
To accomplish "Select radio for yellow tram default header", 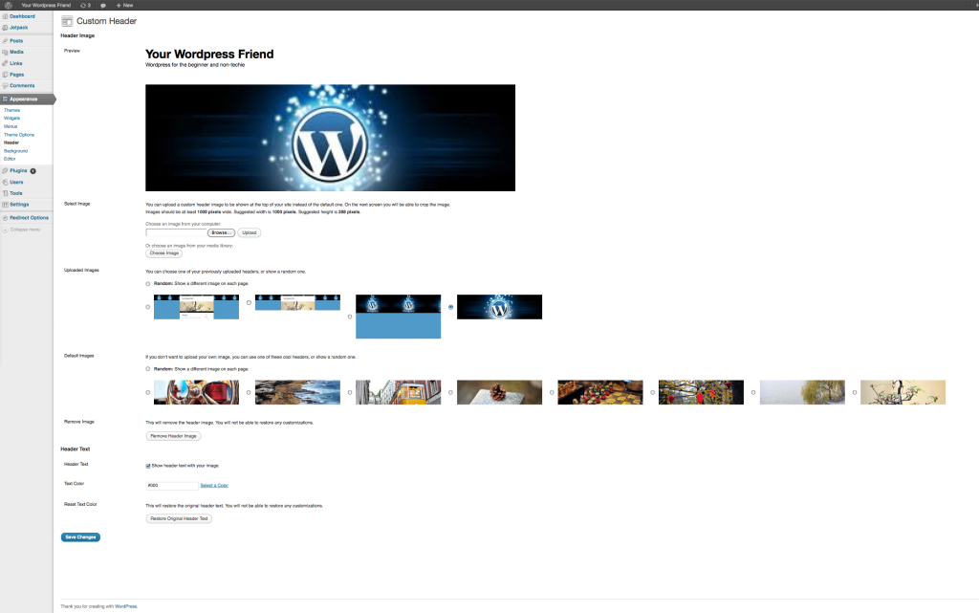I will (350, 393).
